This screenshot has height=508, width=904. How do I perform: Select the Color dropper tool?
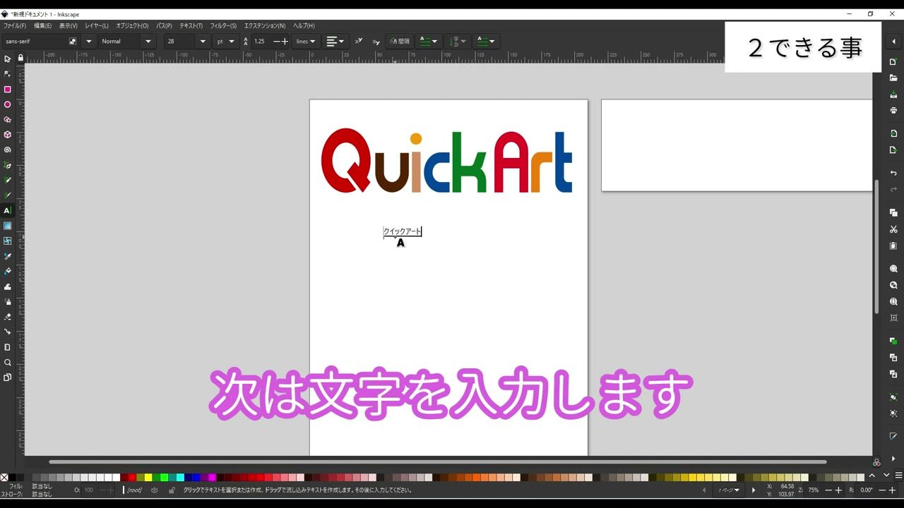8,256
